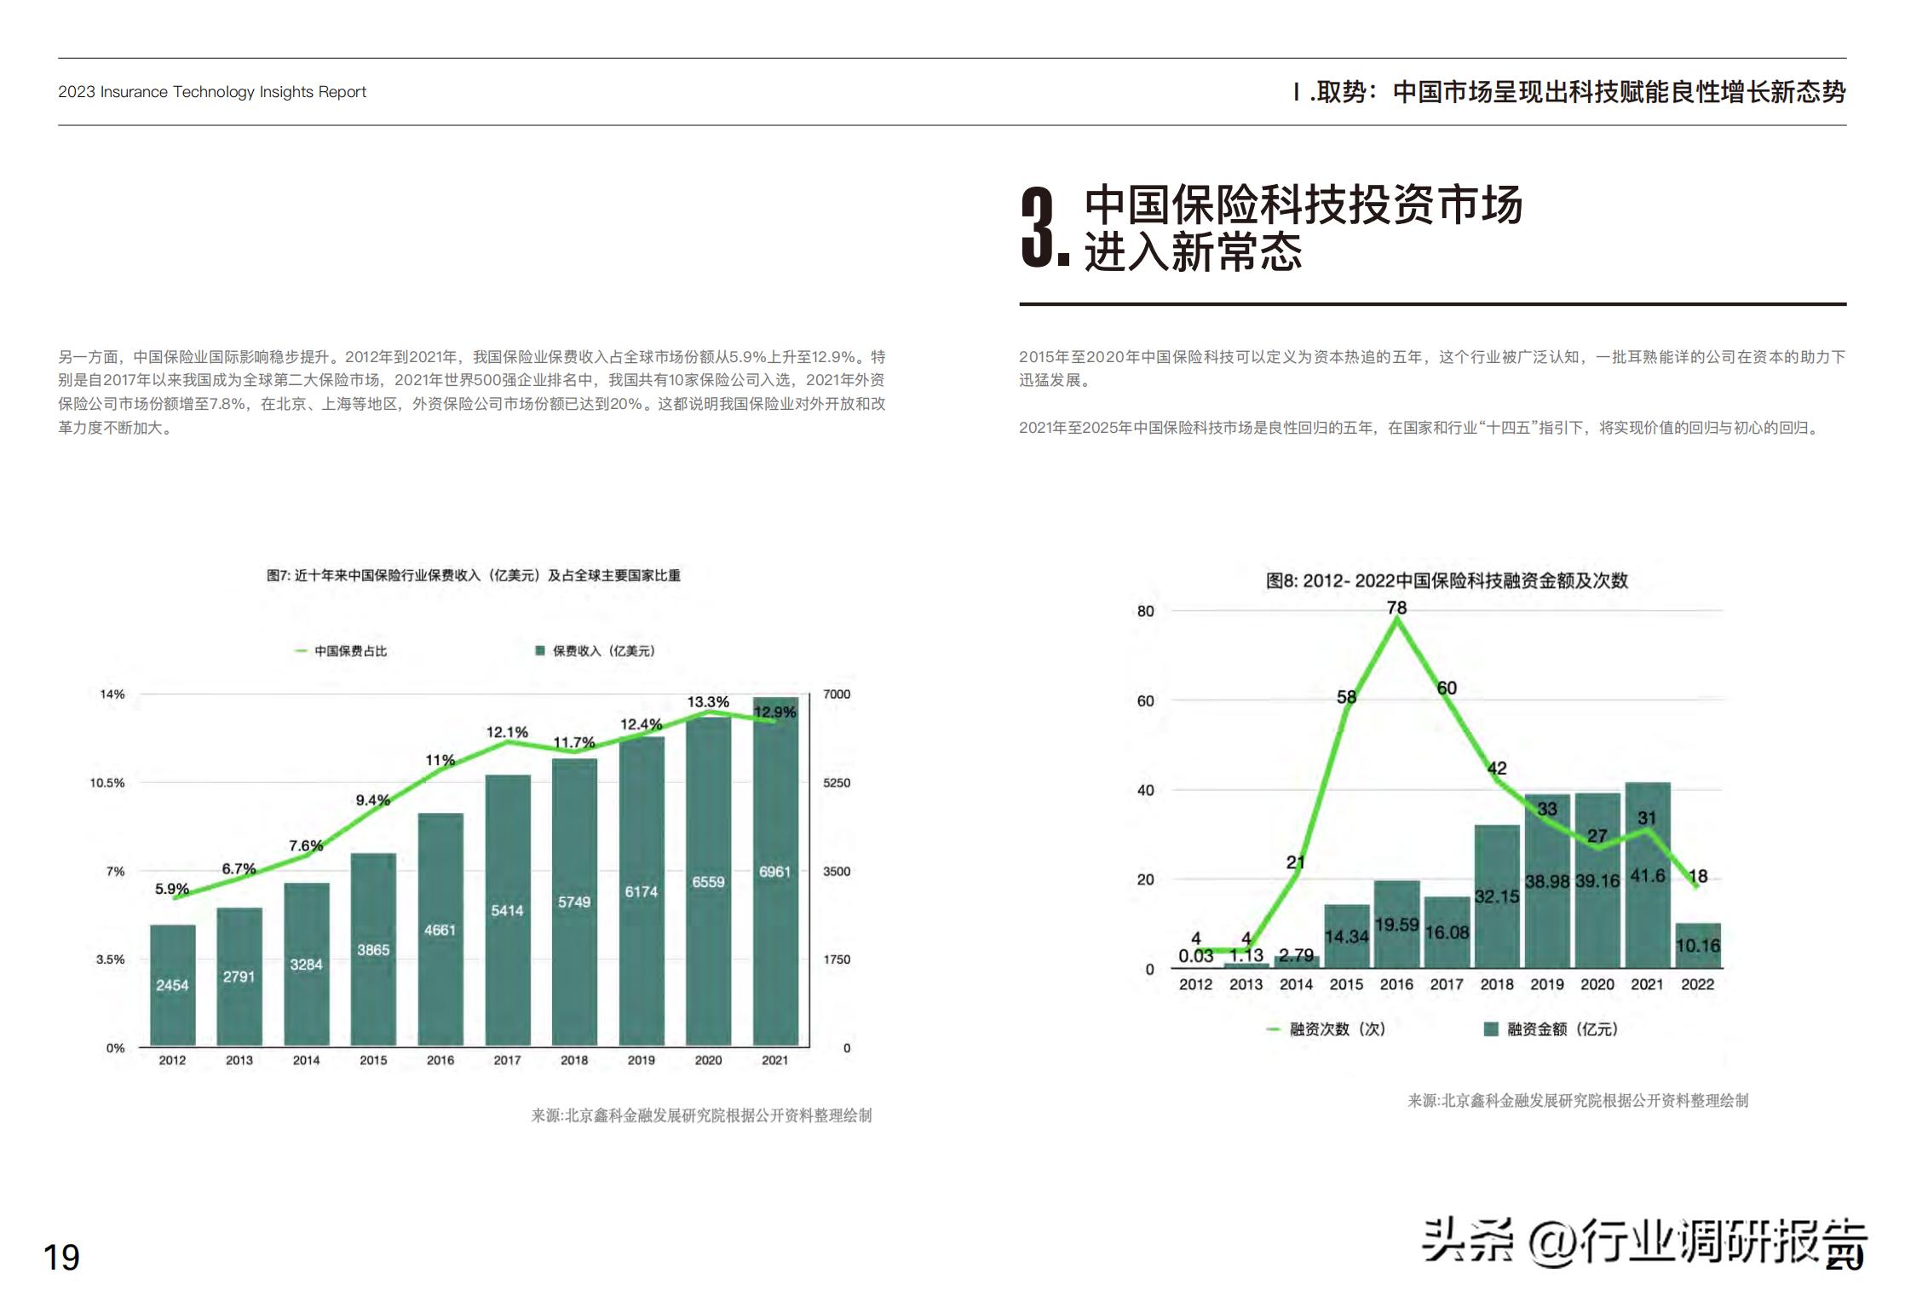Click the data label '12.9%' in Figure 7
1905x1302 pixels.
pos(775,712)
